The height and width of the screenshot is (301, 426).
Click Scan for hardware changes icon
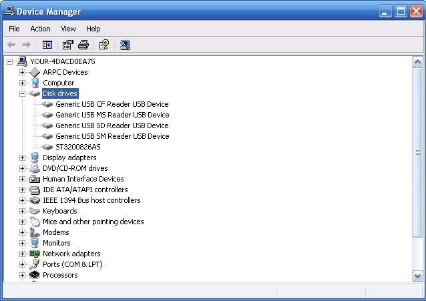point(125,45)
